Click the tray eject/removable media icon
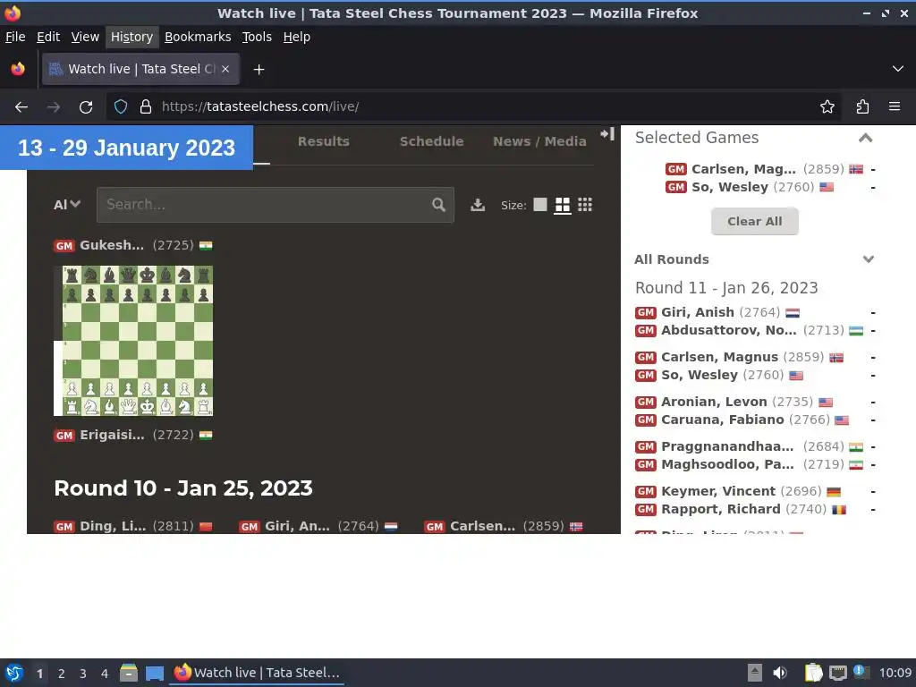This screenshot has width=916, height=687. 755,673
